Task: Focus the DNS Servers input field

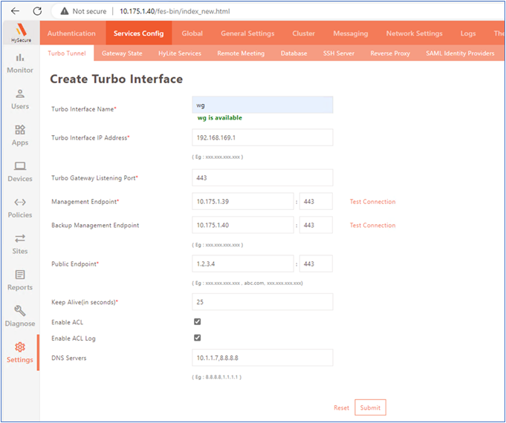Action: 262,358
